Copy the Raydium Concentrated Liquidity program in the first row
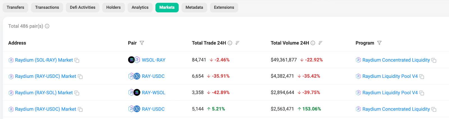This screenshot has height=119, width=449. (434, 60)
